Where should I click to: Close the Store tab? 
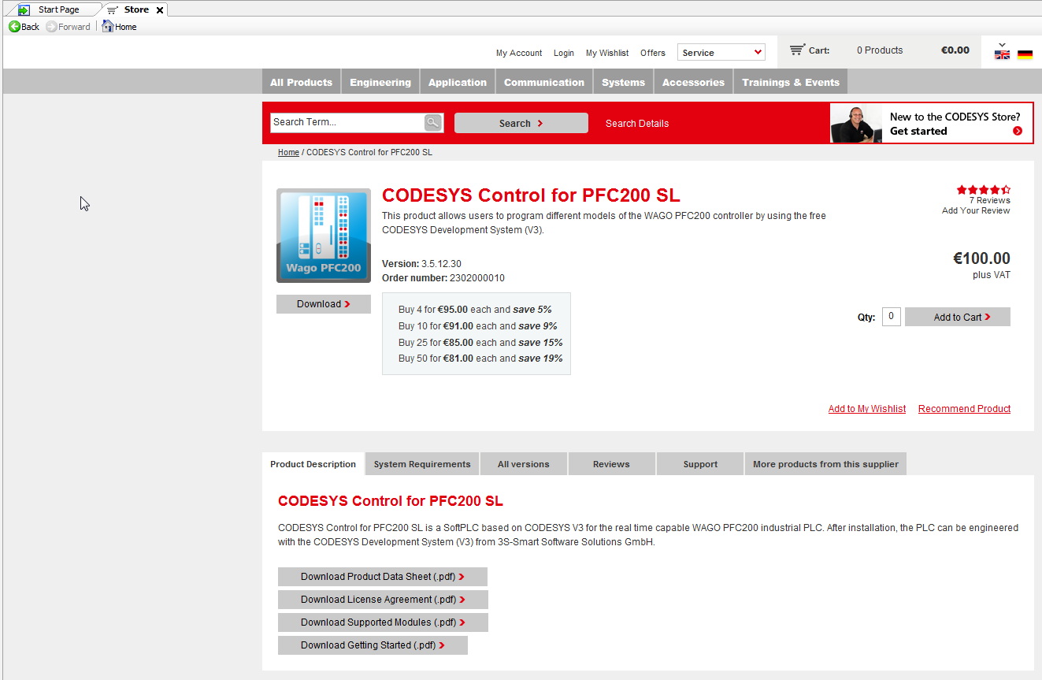click(160, 10)
